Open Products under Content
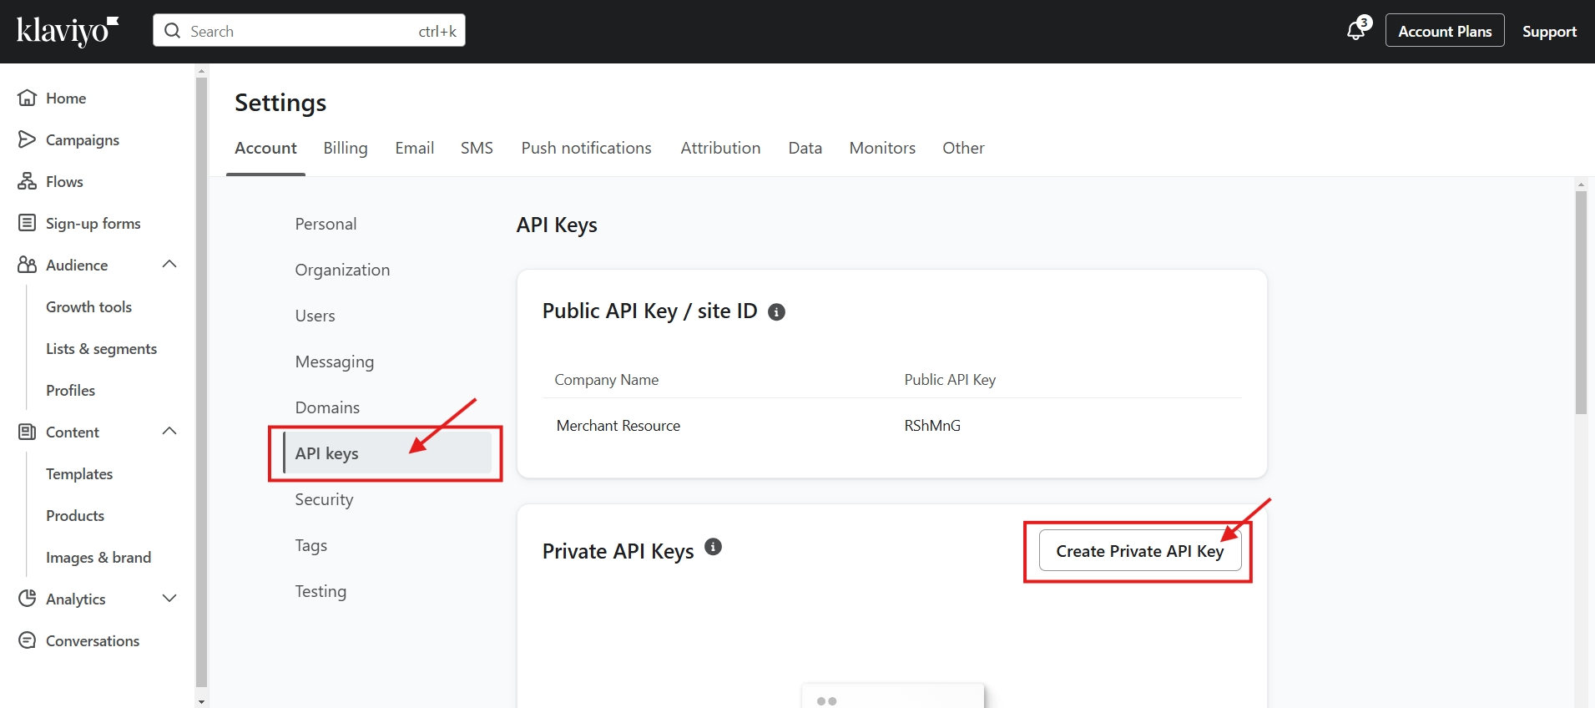 (x=75, y=515)
